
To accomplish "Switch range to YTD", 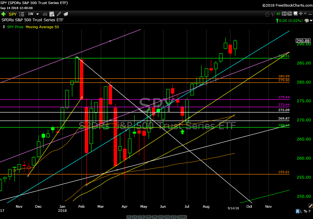I will (x=141, y=217).
